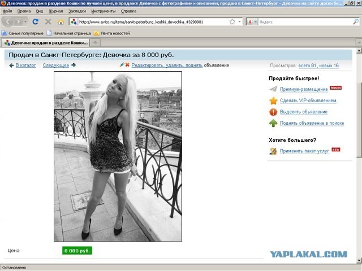Click the Avito site favicon in the address bar
Image resolution: width=362 pixels, height=271 pixels.
pos(74,22)
